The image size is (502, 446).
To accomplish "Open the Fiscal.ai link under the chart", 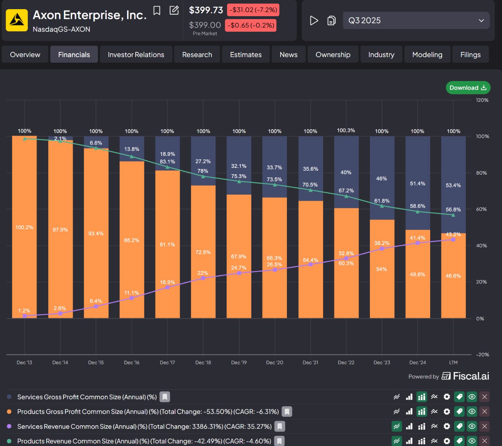I will pyautogui.click(x=465, y=376).
